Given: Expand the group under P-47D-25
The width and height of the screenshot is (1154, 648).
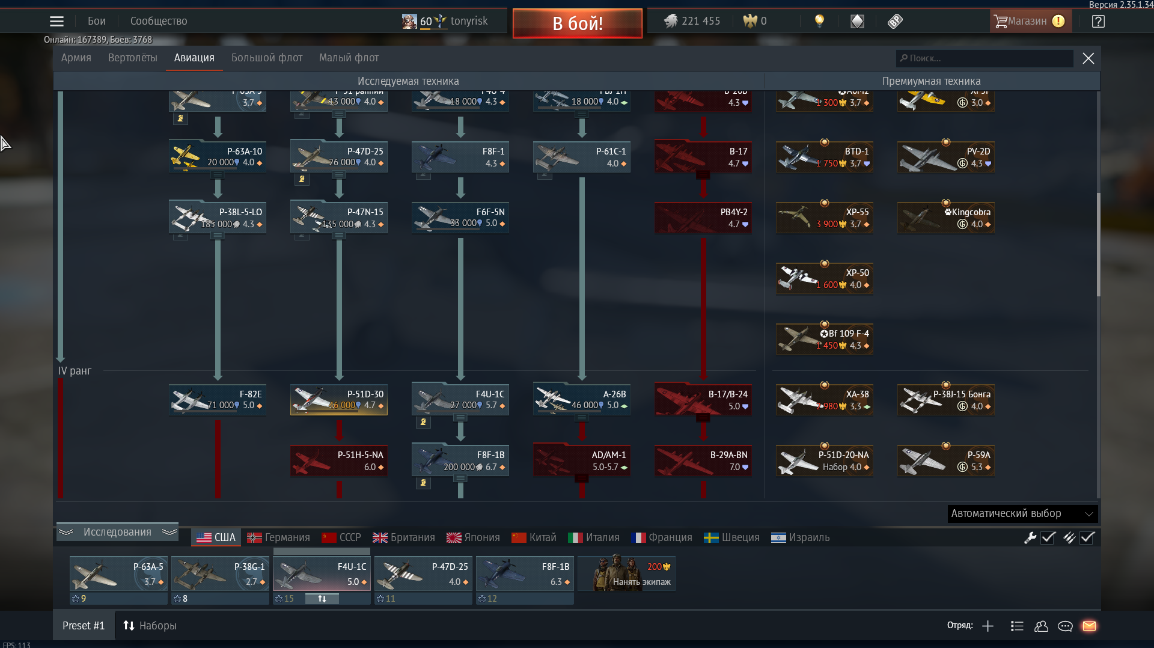Looking at the screenshot, I should 339,175.
